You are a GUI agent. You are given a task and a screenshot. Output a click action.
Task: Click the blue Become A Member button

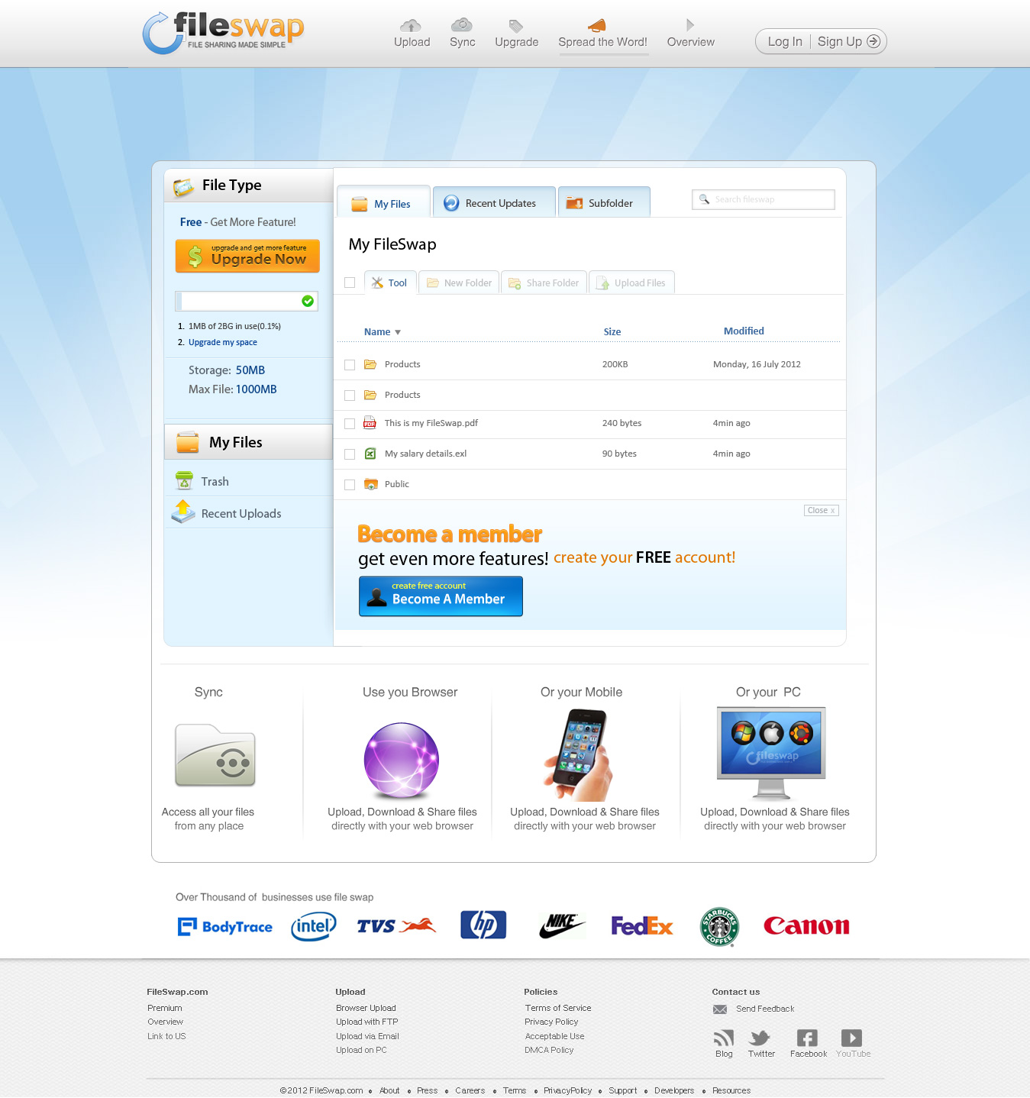click(441, 596)
